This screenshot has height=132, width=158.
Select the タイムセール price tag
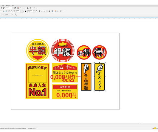point(65,73)
